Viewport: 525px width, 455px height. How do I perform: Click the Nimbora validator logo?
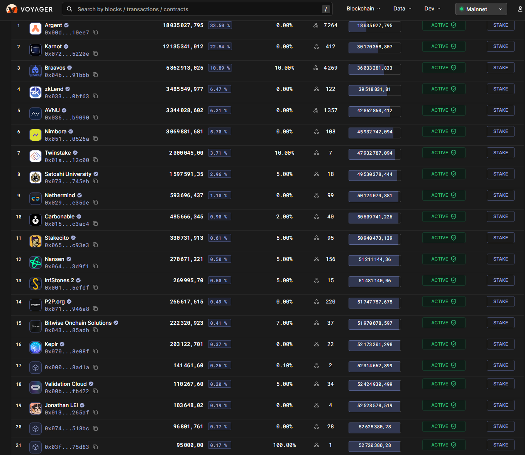coord(36,135)
